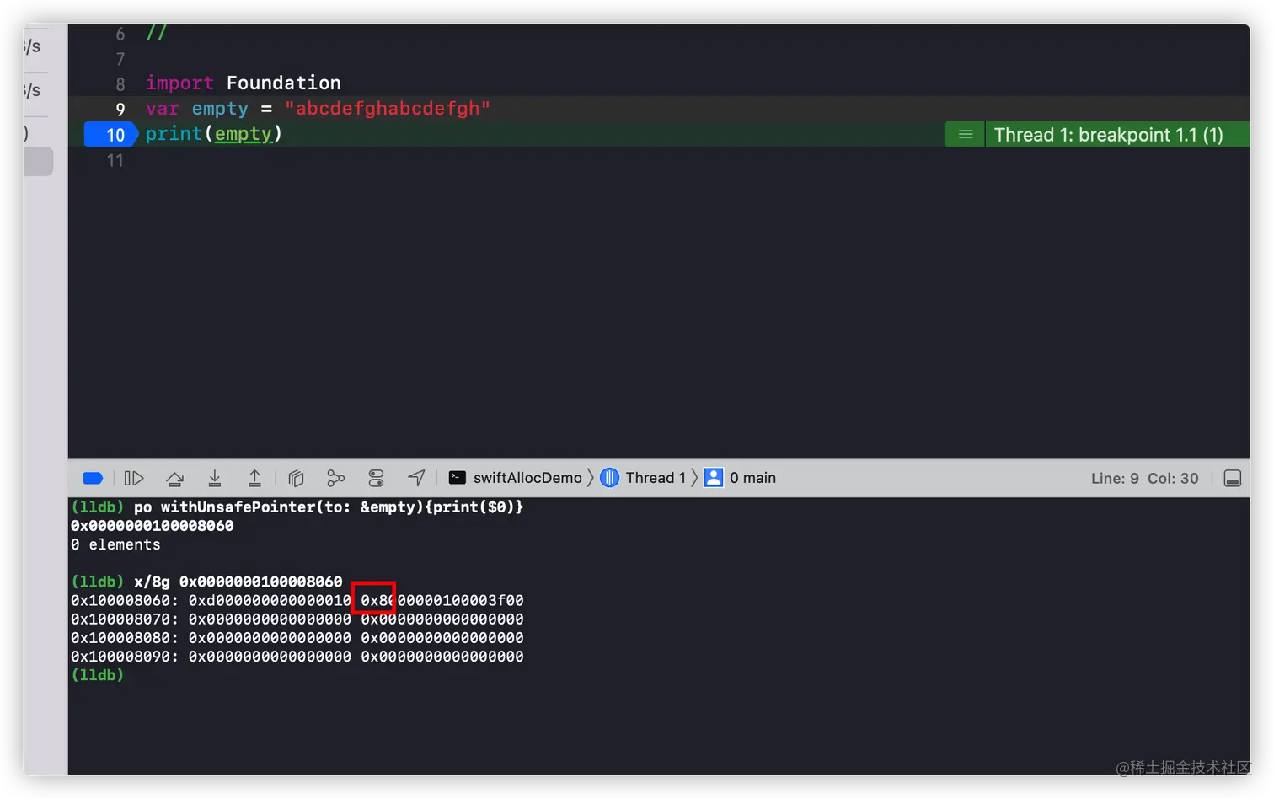The image size is (1274, 799).
Task: Select the 0 main stack frame
Action: (x=741, y=478)
